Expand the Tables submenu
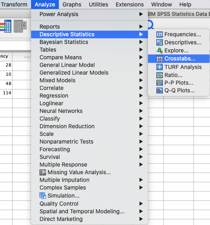This screenshot has height=225, width=210. pyautogui.click(x=89, y=50)
